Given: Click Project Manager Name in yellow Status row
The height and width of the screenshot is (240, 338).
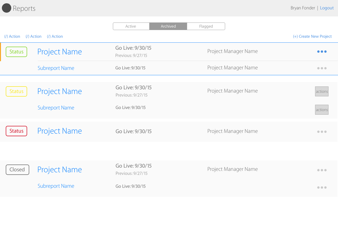Looking at the screenshot, I should [x=232, y=91].
